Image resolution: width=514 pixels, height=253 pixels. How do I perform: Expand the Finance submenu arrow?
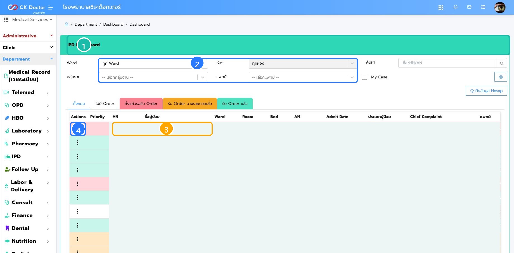pos(48,216)
